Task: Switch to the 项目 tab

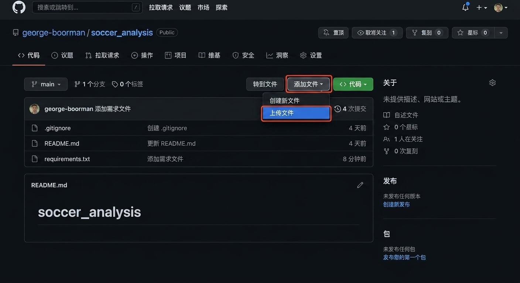Action: [175, 55]
